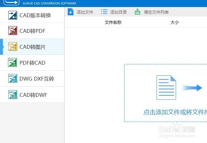Image resolution: width=207 pixels, height=143 pixels.
Task: Select the CAD转图片 menu label
Action: (x=33, y=47)
